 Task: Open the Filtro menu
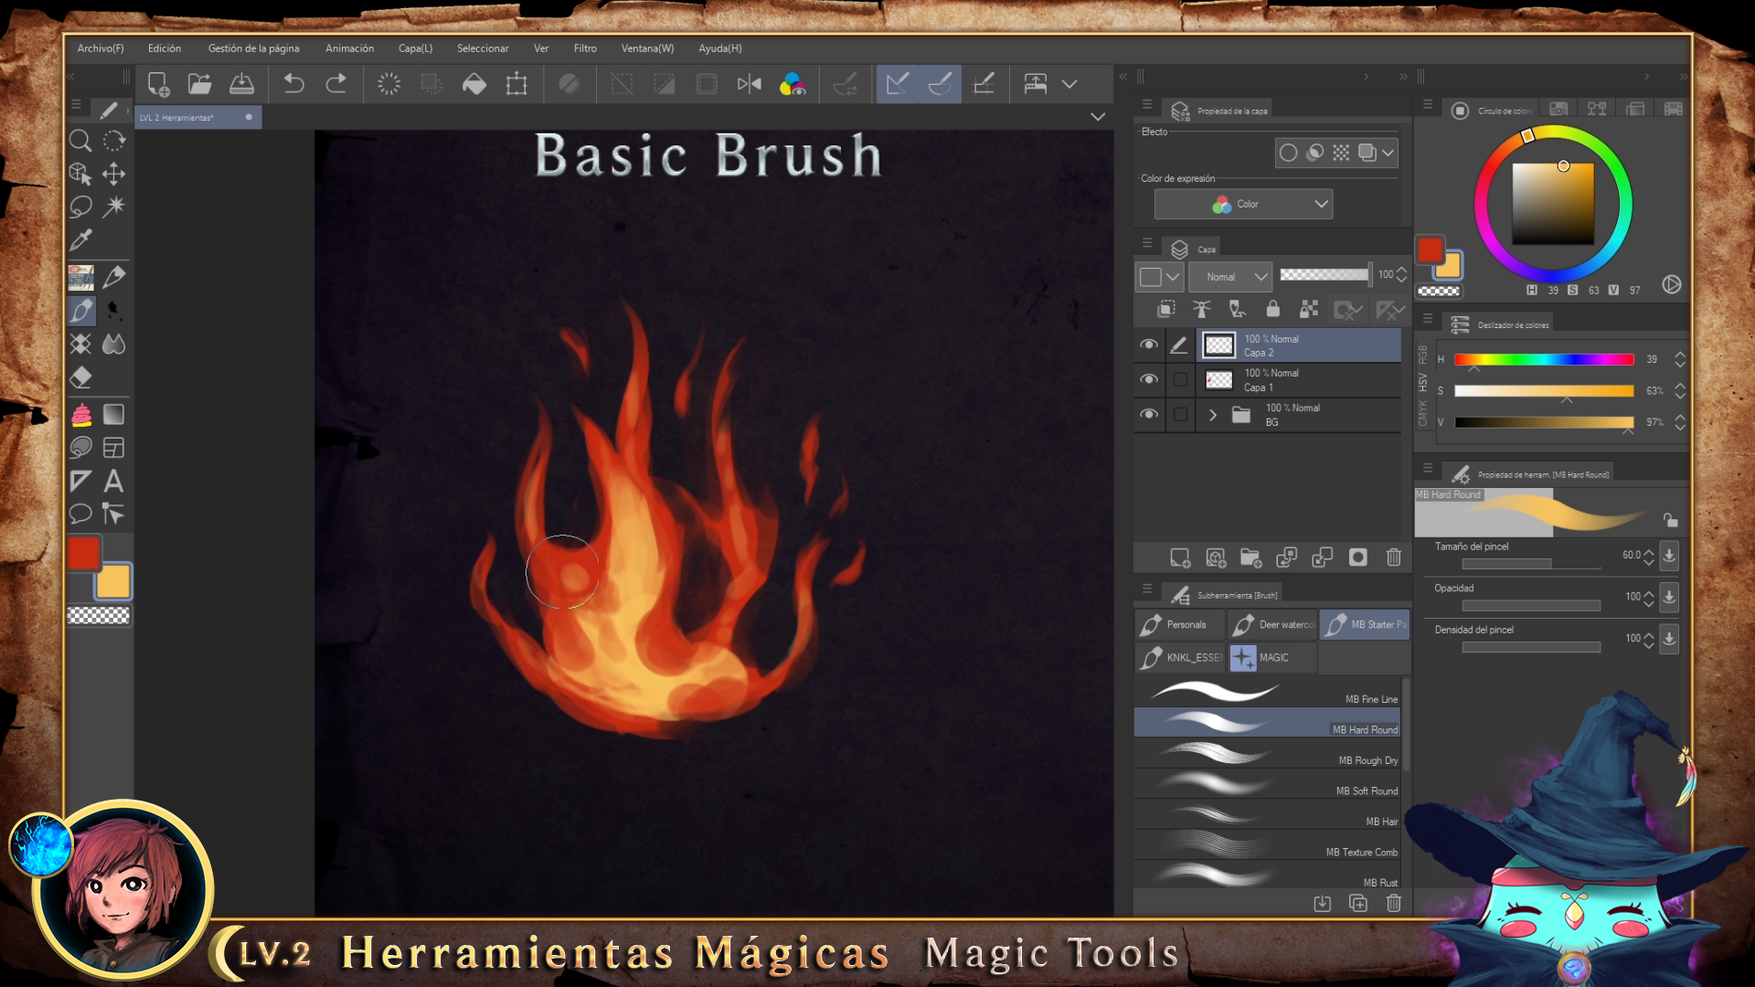(x=585, y=48)
